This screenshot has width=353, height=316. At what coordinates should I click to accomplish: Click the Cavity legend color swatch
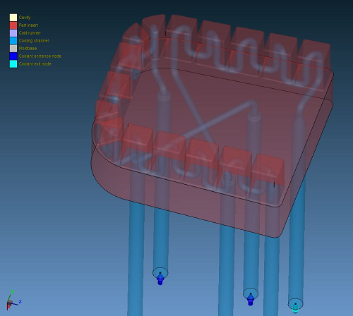[x=13, y=18]
